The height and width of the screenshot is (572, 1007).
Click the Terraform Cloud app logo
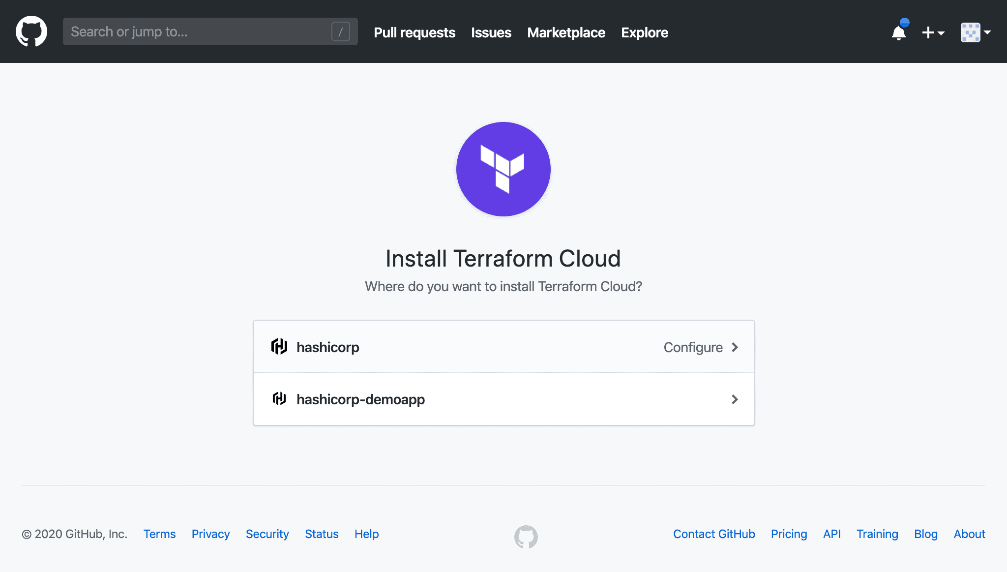503,169
